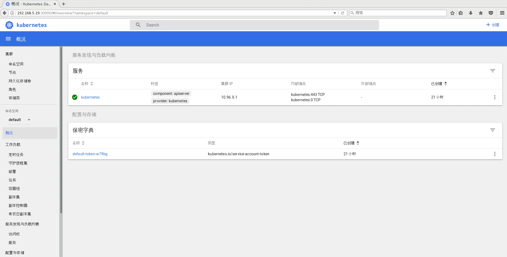This screenshot has height=257, width=507.
Task: Open 访问权 in sidebar
Action: [14, 234]
